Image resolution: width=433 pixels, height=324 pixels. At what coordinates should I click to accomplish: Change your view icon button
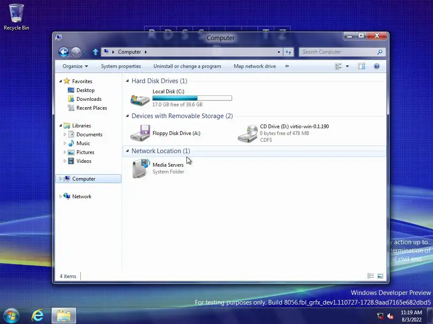tap(338, 66)
